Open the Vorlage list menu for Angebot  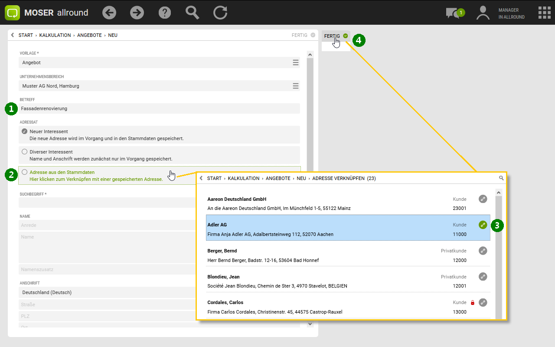[295, 62]
